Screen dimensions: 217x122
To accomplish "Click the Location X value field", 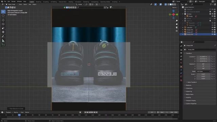I will [203, 57].
